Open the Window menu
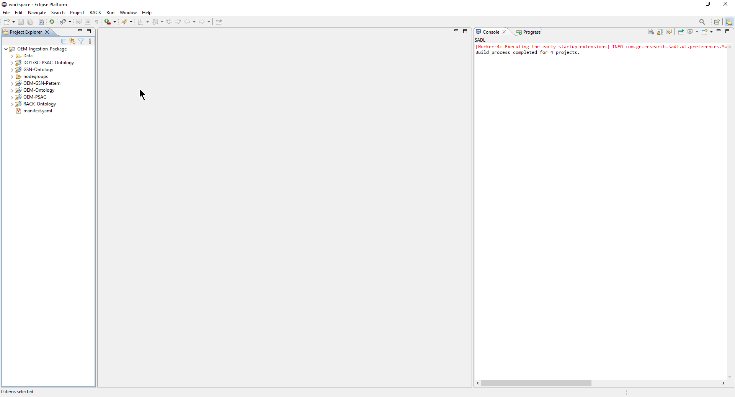This screenshot has width=735, height=397. click(128, 13)
